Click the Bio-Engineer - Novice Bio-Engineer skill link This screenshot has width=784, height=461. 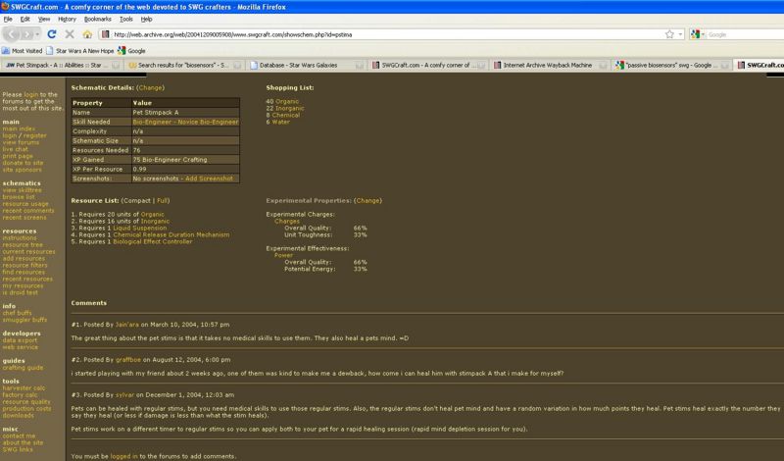tap(183, 122)
